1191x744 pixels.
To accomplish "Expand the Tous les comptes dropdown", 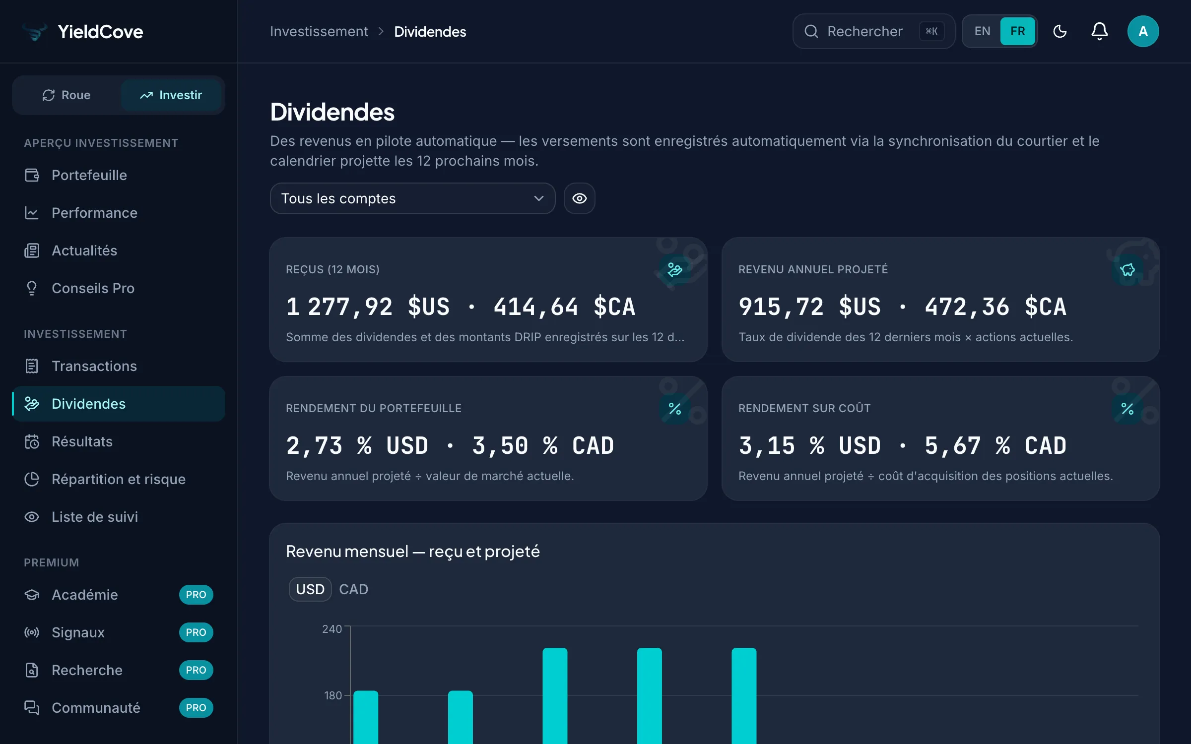I will pyautogui.click(x=412, y=198).
